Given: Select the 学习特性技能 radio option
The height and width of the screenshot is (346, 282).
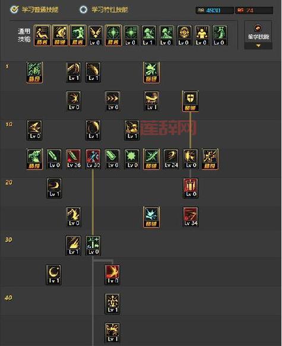Looking at the screenshot, I should tap(104, 9).
